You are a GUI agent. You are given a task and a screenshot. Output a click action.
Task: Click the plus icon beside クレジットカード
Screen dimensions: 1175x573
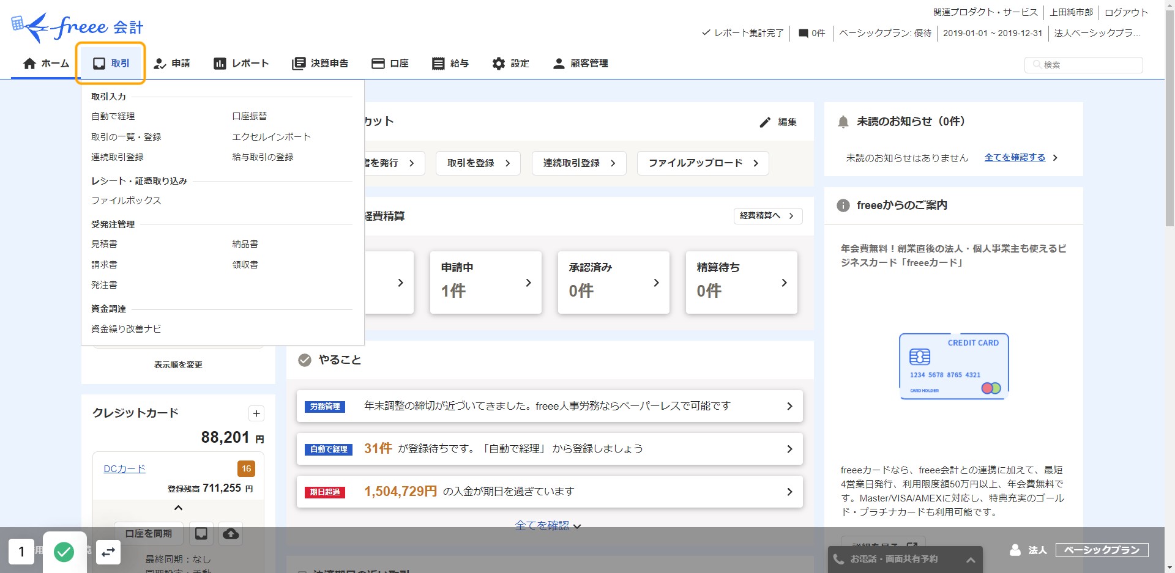[256, 414]
